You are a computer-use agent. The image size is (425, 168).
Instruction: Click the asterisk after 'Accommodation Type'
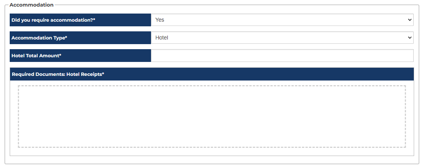pyautogui.click(x=66, y=37)
